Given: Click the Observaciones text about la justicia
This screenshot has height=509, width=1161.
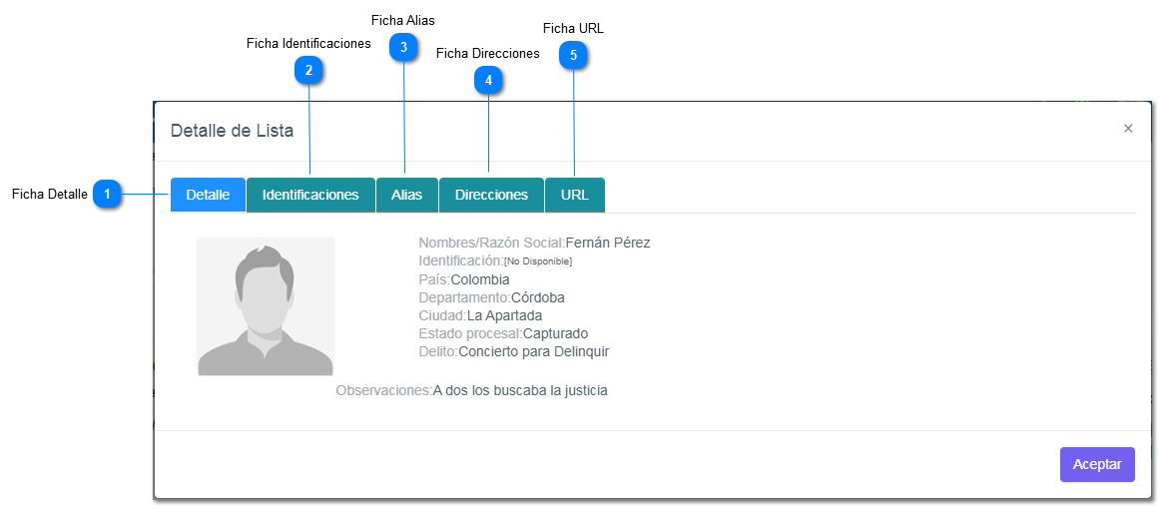Looking at the screenshot, I should 520,390.
